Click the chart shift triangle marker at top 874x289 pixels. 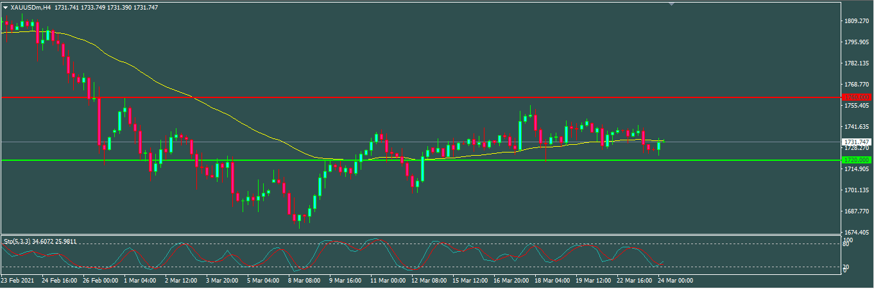671,4
